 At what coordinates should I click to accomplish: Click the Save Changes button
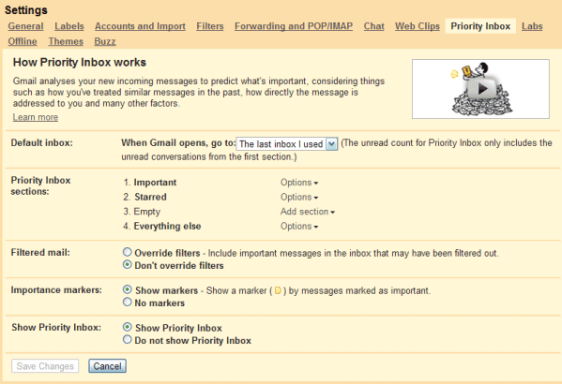[45, 366]
